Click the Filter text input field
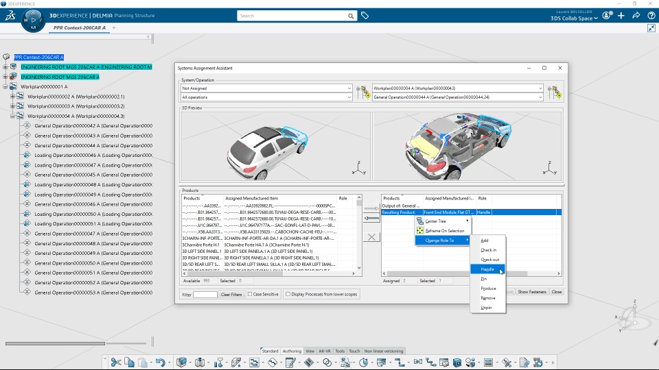Screen dimensions: 659x370 [205, 295]
